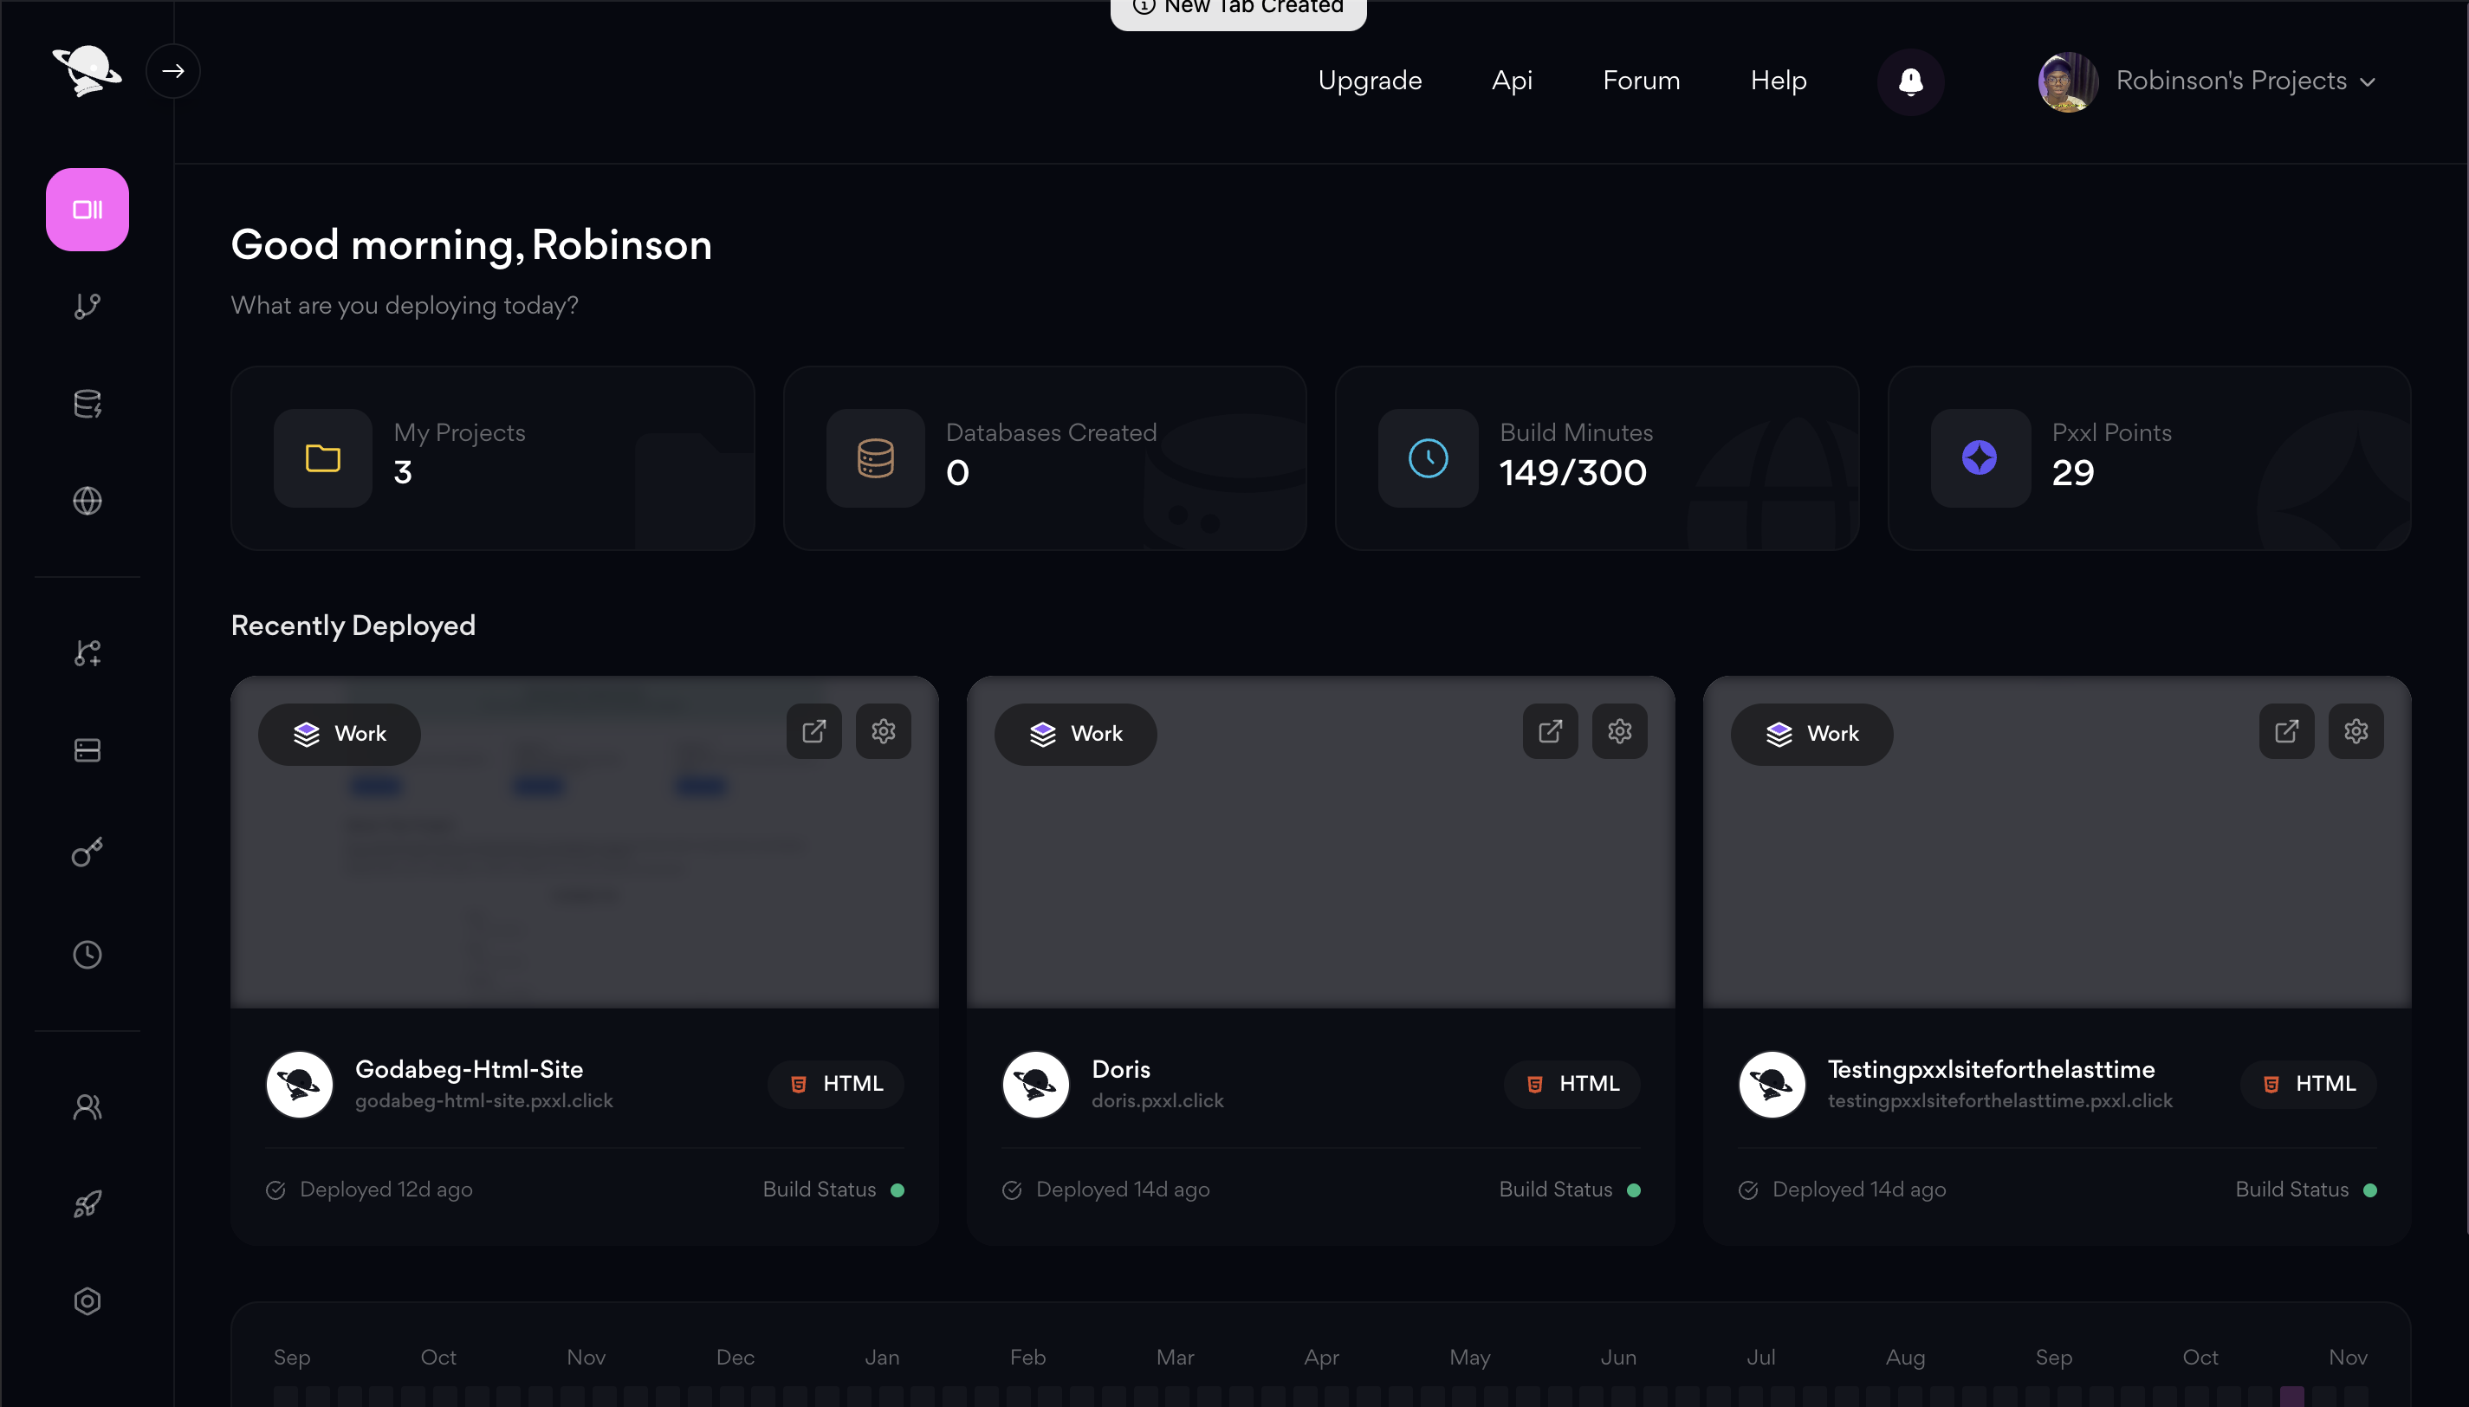
Task: Click the highlighted November activity square
Action: point(2291,1397)
